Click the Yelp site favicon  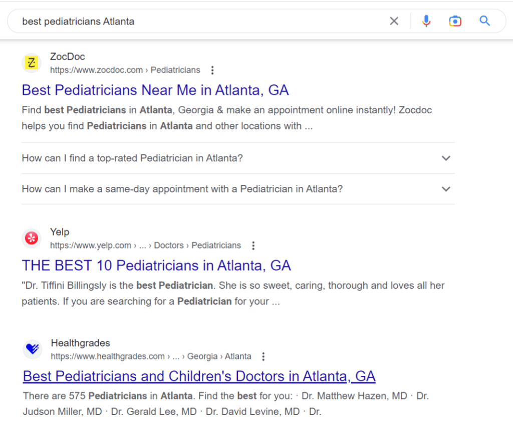coord(31,239)
